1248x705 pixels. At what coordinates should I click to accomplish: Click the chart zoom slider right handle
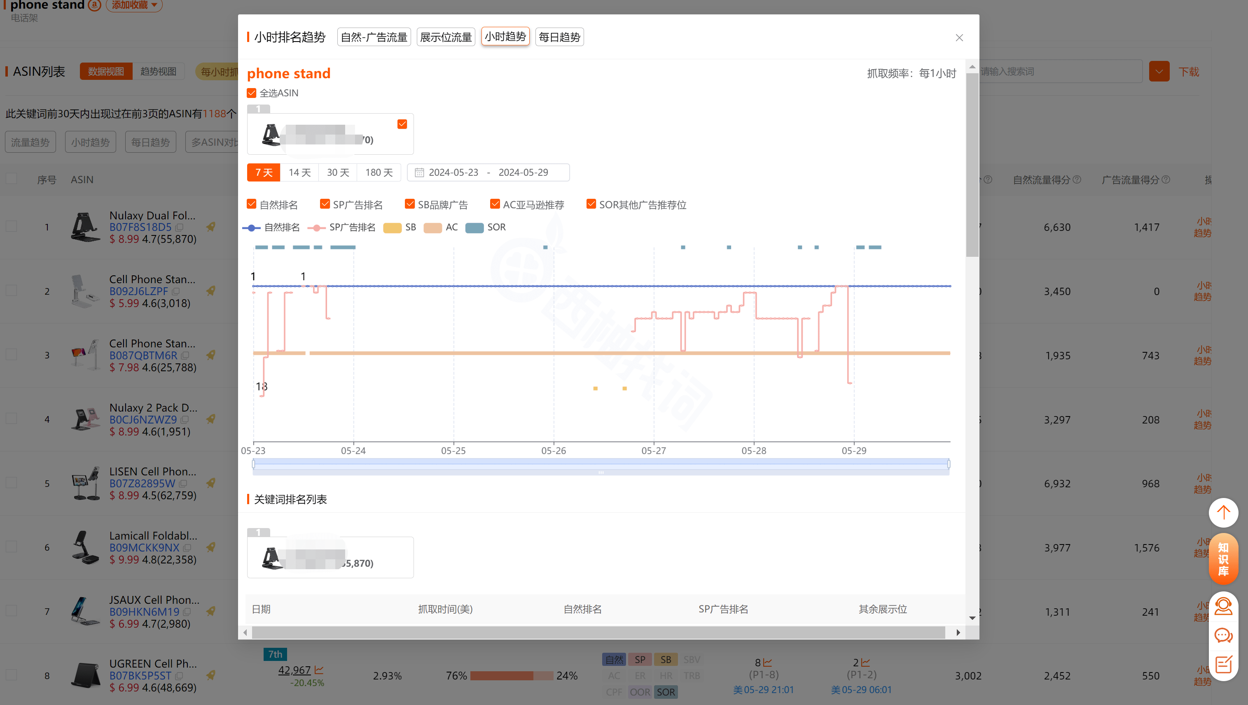[949, 464]
